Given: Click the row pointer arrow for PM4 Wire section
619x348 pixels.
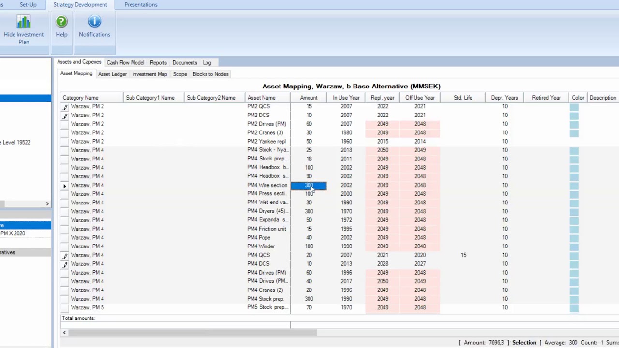Looking at the screenshot, I should [x=65, y=186].
